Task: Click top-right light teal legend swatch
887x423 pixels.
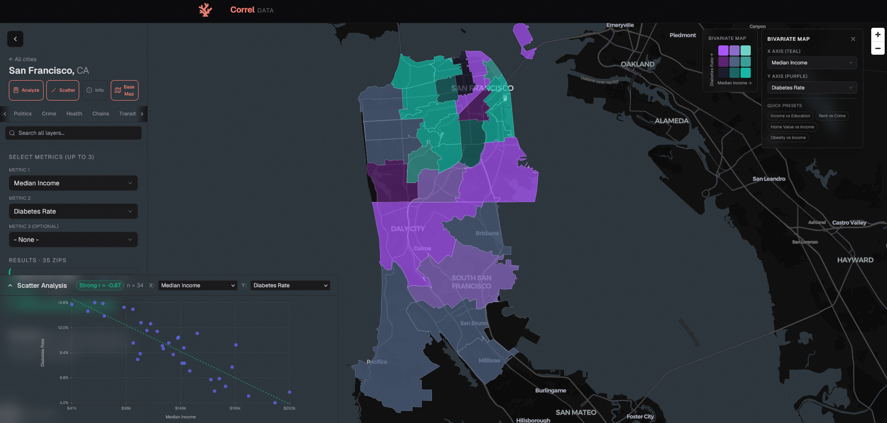Action: tap(745, 51)
